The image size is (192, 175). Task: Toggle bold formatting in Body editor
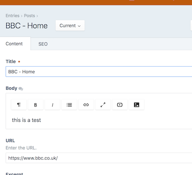(36, 105)
